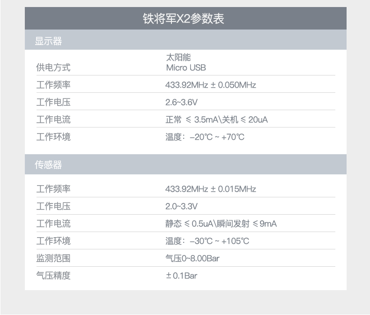The width and height of the screenshot is (370, 315).
Task: Click 工作环境 label in 传感器 section
Action: [53, 241]
